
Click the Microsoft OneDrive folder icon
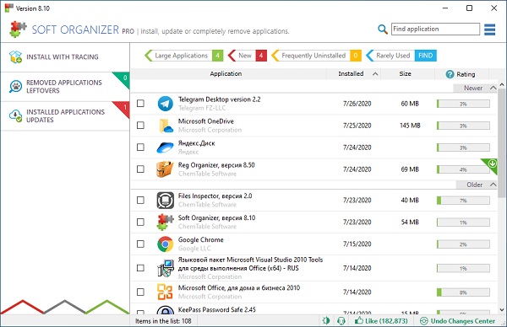pos(166,126)
